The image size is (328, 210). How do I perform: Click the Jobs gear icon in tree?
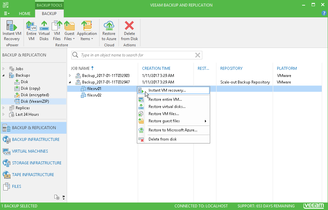coord(12,68)
